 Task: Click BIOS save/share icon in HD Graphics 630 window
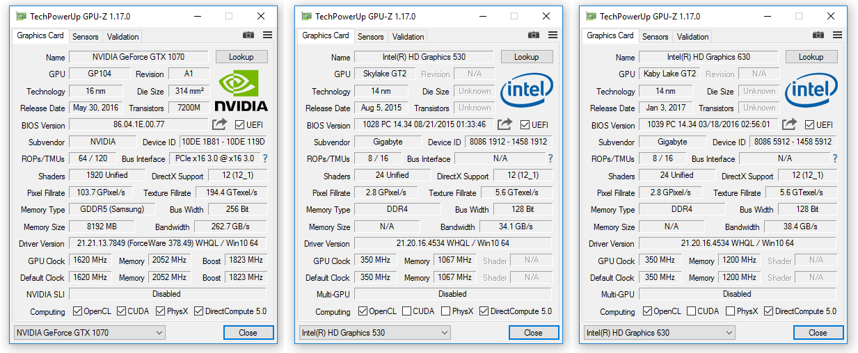(789, 124)
